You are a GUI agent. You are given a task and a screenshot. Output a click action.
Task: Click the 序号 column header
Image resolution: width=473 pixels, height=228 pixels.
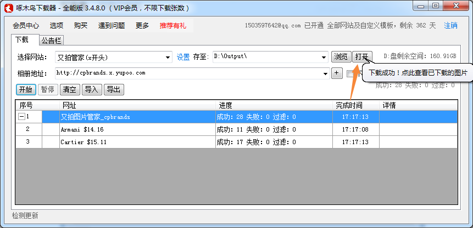[x=37, y=105]
